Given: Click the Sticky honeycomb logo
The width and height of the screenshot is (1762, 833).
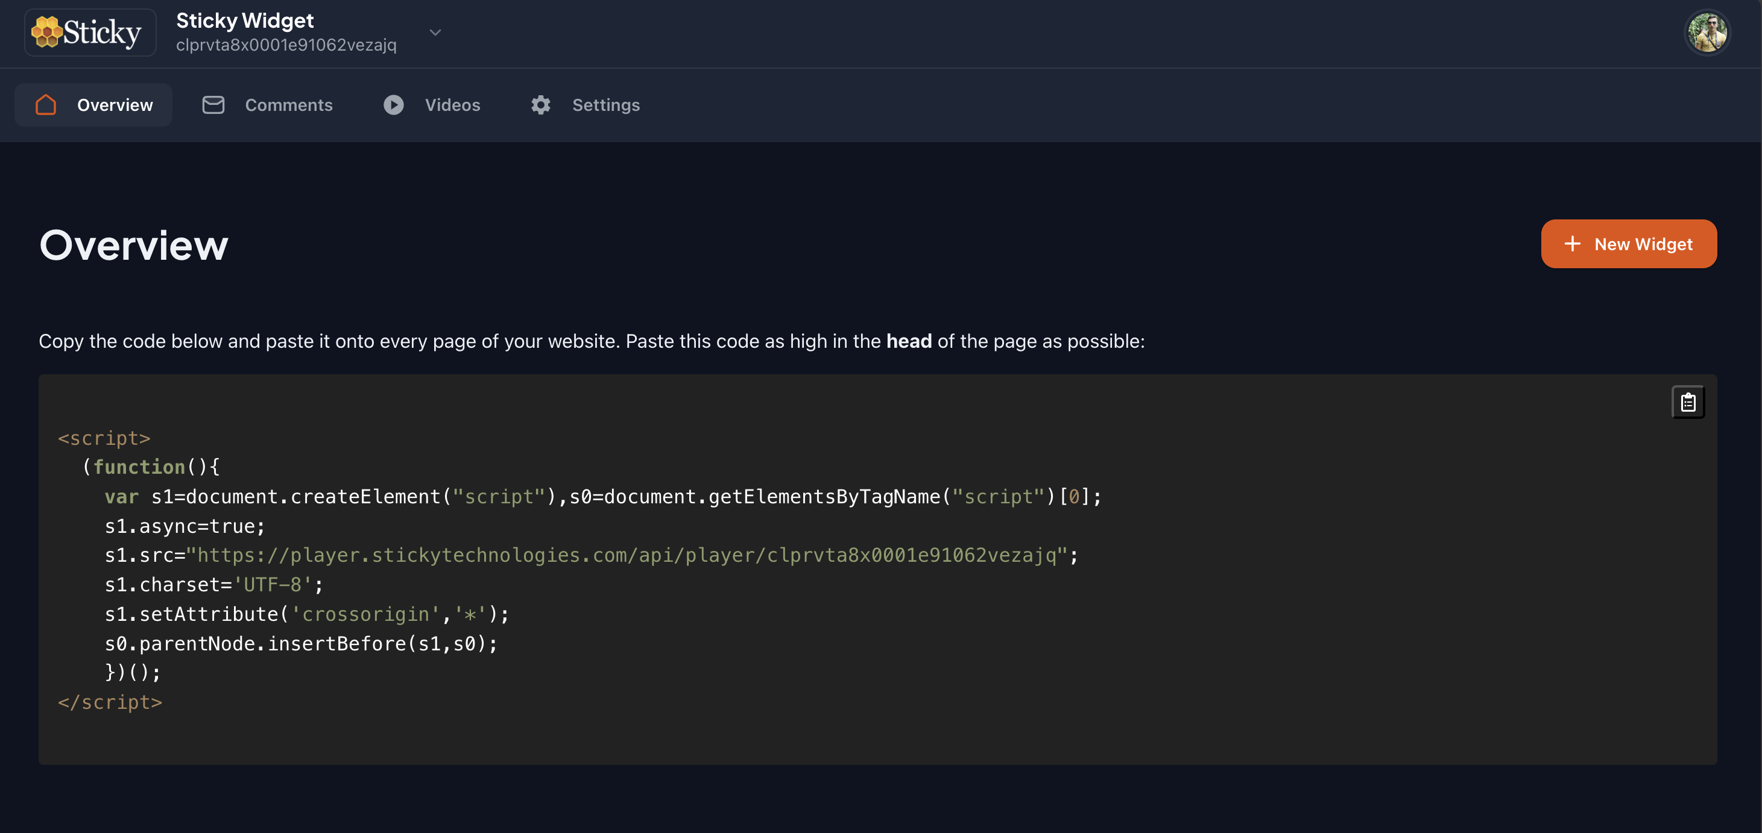Looking at the screenshot, I should point(89,32).
